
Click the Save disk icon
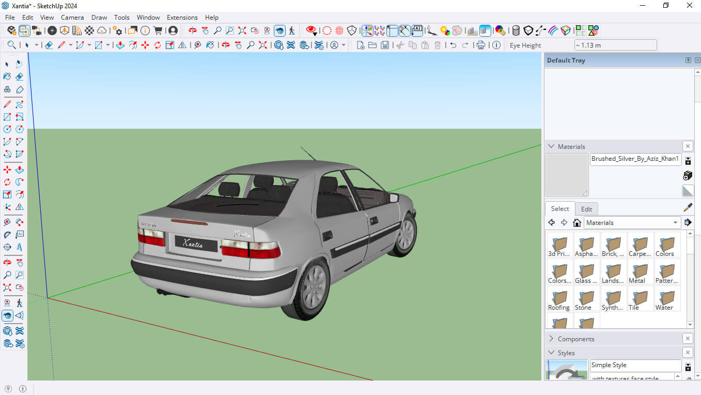coord(385,45)
